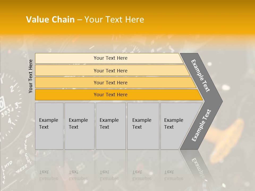Select the upper chevron arm 'Example Text'
Image resolution: width=255 pixels, height=191 pixels.
coord(201,76)
